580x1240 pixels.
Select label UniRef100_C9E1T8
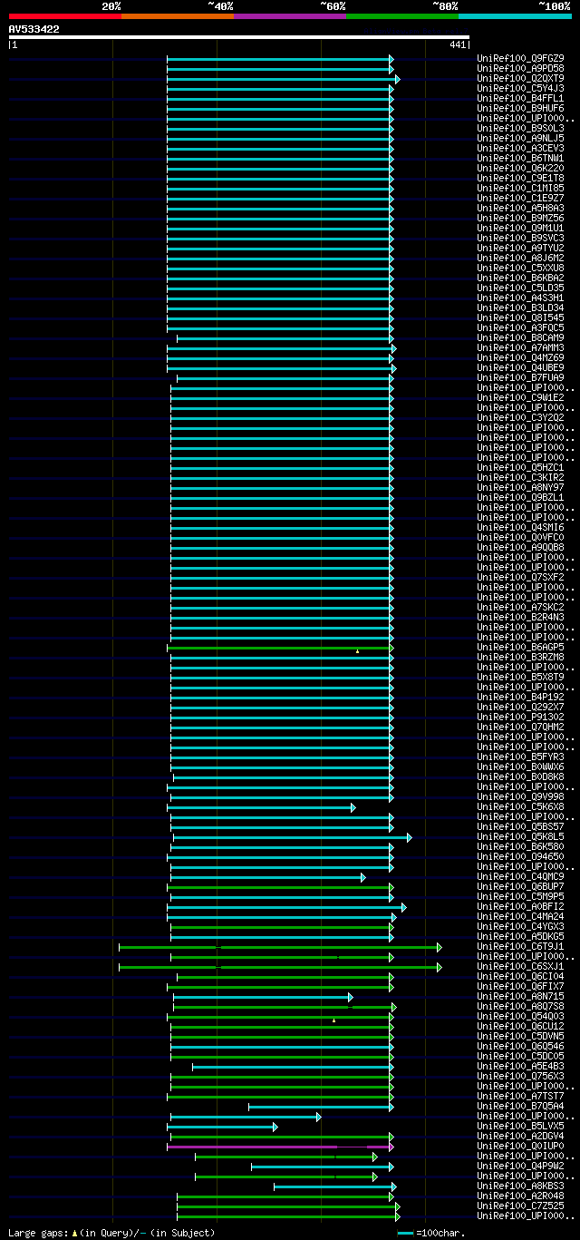click(520, 178)
